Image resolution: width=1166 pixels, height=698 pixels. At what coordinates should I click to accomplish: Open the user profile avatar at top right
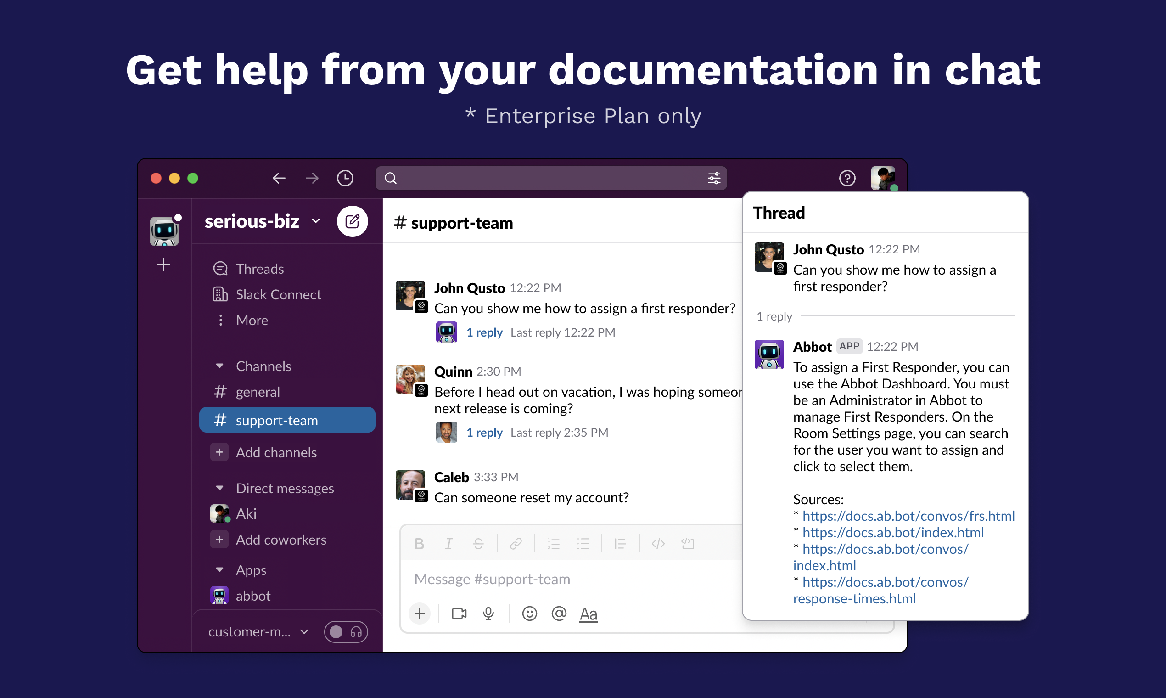coord(883,178)
